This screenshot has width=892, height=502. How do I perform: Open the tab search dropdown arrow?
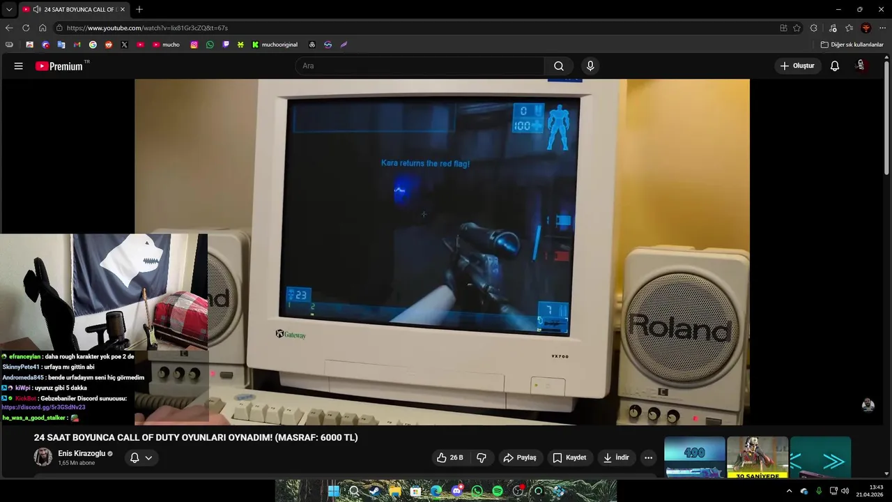8,9
